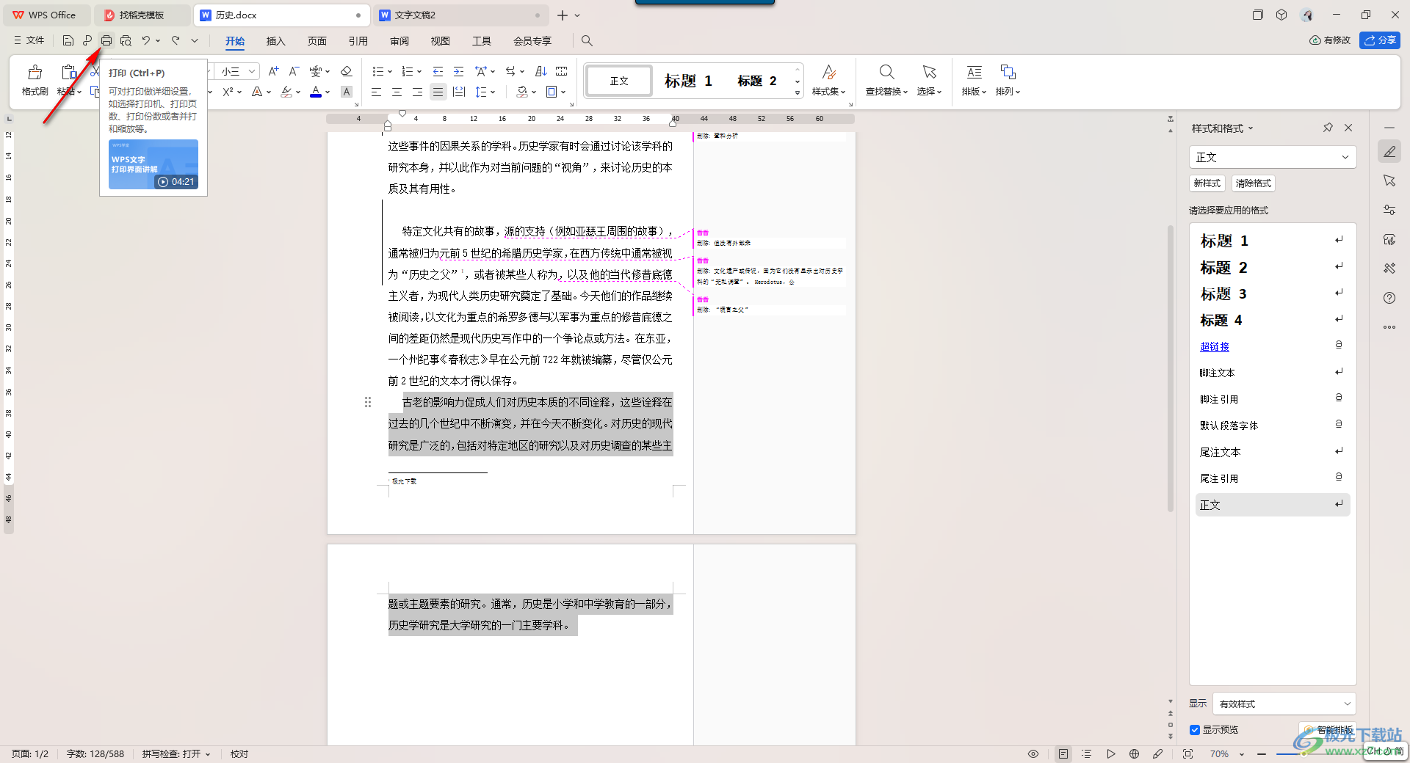Click the Clear Format (清除格式) button

pyautogui.click(x=1254, y=183)
